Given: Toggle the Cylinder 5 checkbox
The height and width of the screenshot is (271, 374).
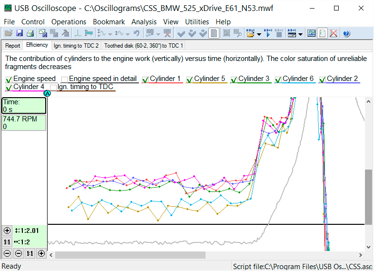Looking at the screenshot, I should [190, 80].
